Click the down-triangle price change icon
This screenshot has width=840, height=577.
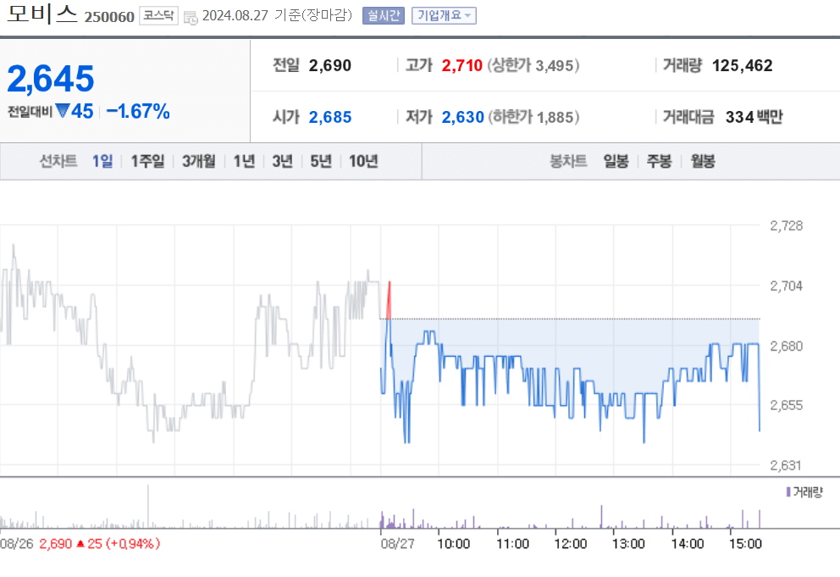coord(63,111)
